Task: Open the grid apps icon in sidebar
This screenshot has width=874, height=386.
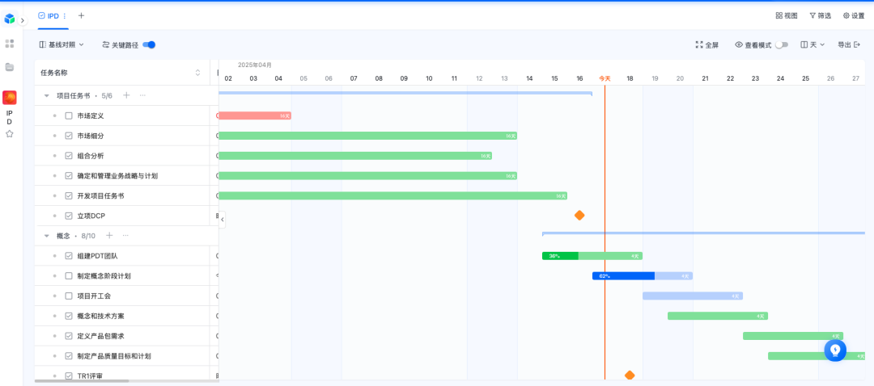Action: pos(10,44)
